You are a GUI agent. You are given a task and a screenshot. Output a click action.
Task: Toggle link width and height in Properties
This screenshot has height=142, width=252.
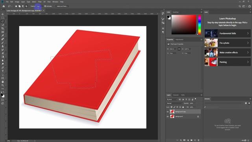click(x=179, y=49)
